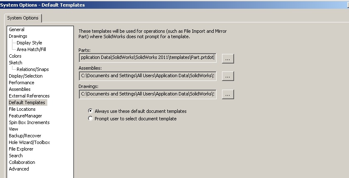Click the Drawings template path field
The image size is (349, 178).
coord(148,94)
